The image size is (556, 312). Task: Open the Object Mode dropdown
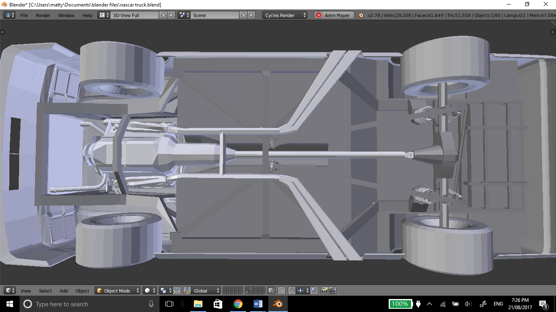[118, 290]
